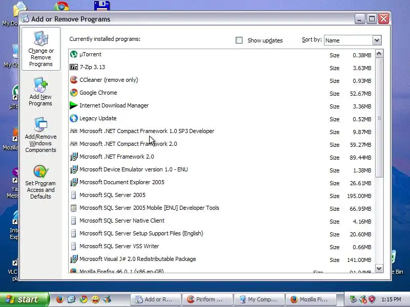This screenshot has height=307, width=410.
Task: Click the program list scroll up arrow
Action: 379,54
